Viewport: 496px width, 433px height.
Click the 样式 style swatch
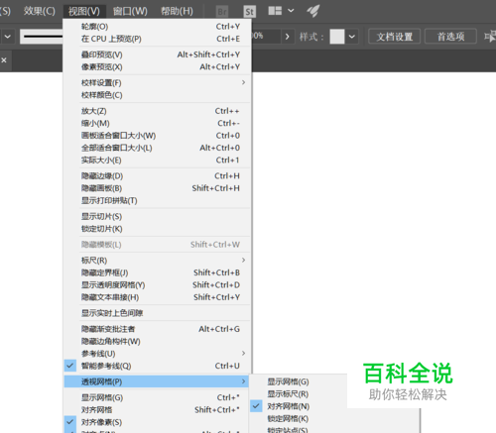coord(337,37)
